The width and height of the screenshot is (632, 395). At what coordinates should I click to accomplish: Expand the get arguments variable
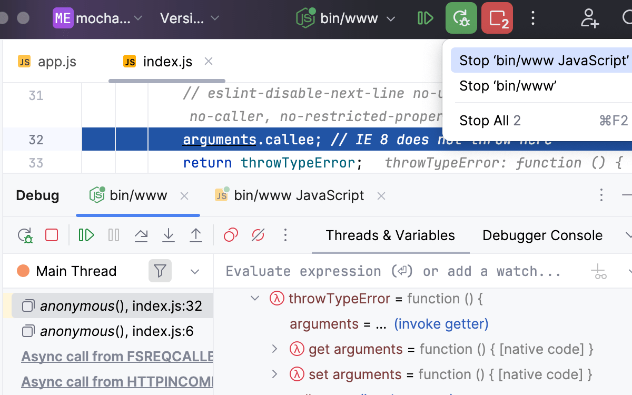(274, 349)
